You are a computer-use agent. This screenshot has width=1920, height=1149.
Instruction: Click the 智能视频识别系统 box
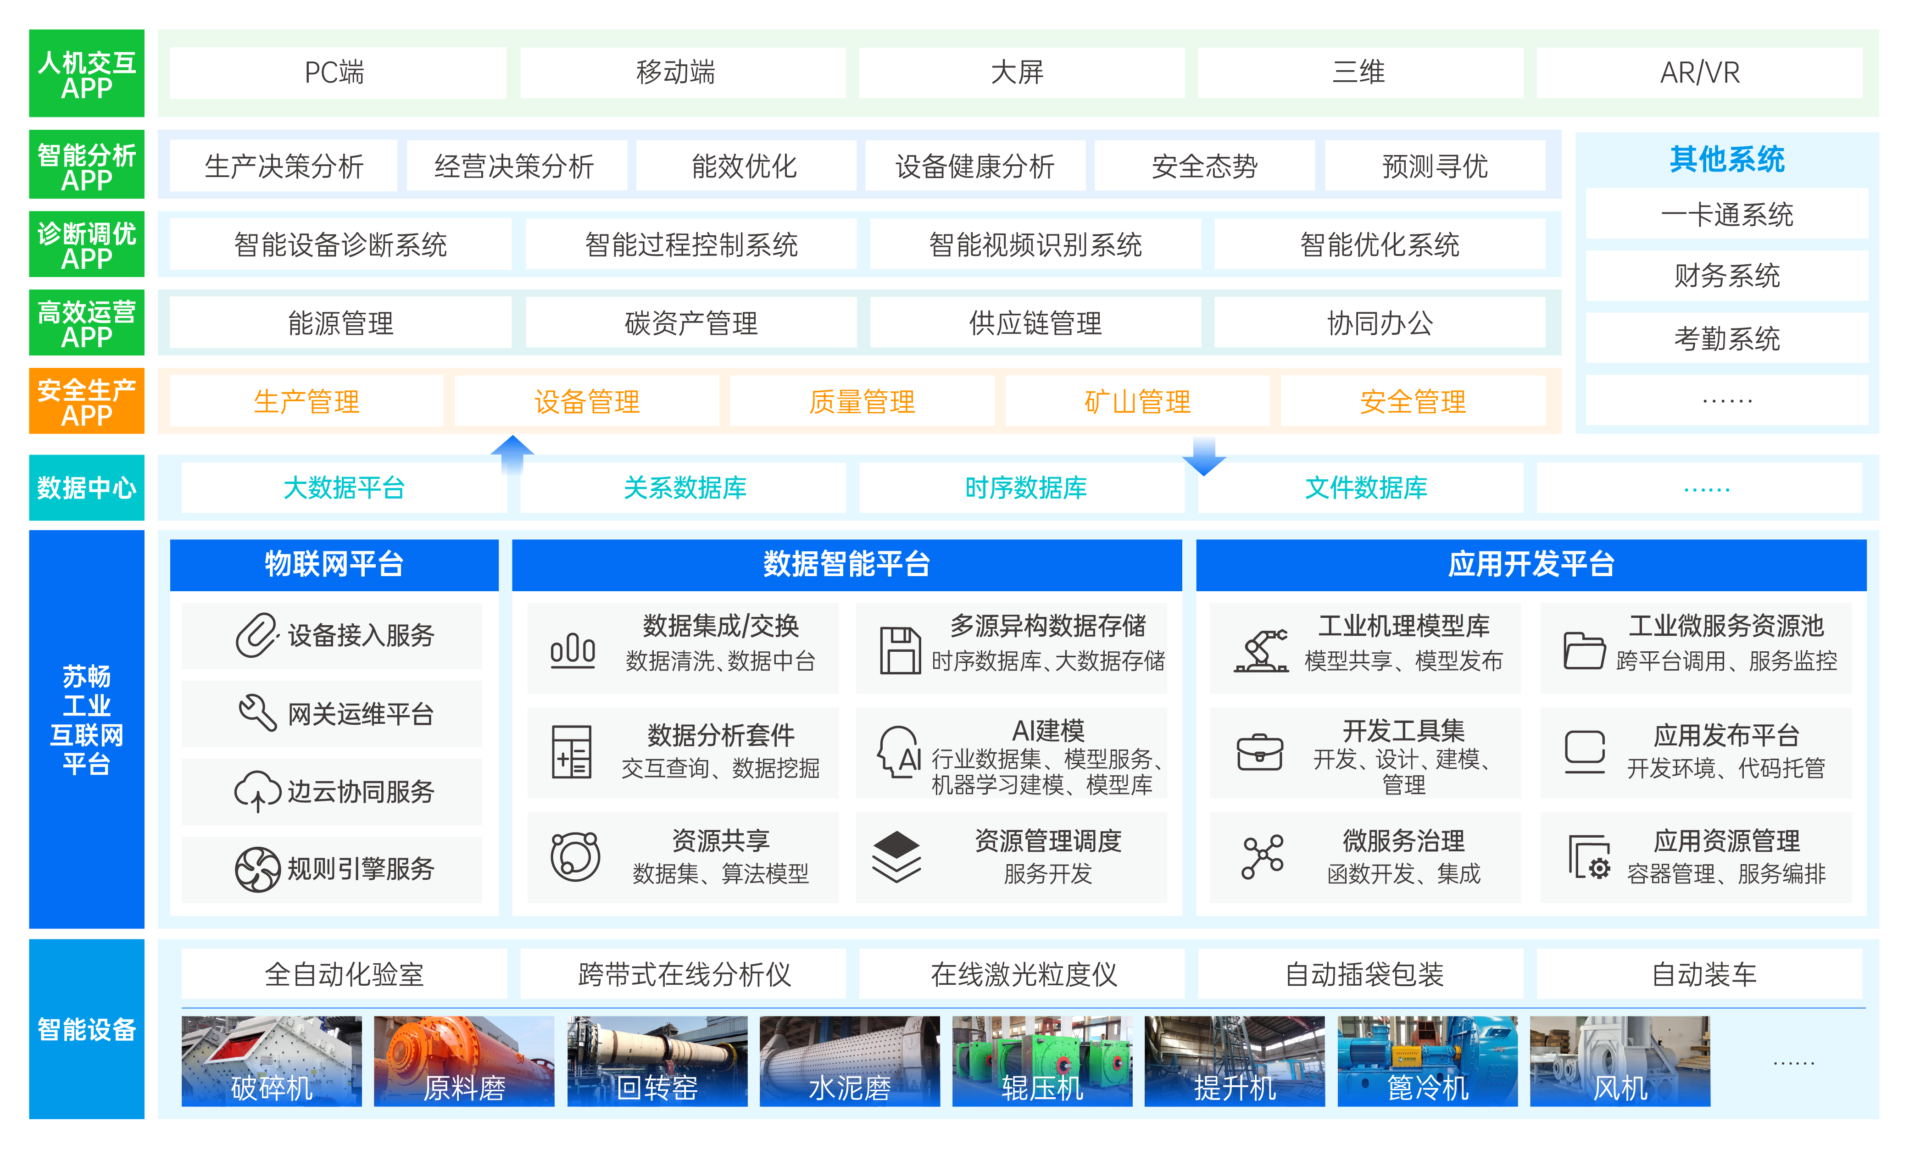pos(1036,244)
